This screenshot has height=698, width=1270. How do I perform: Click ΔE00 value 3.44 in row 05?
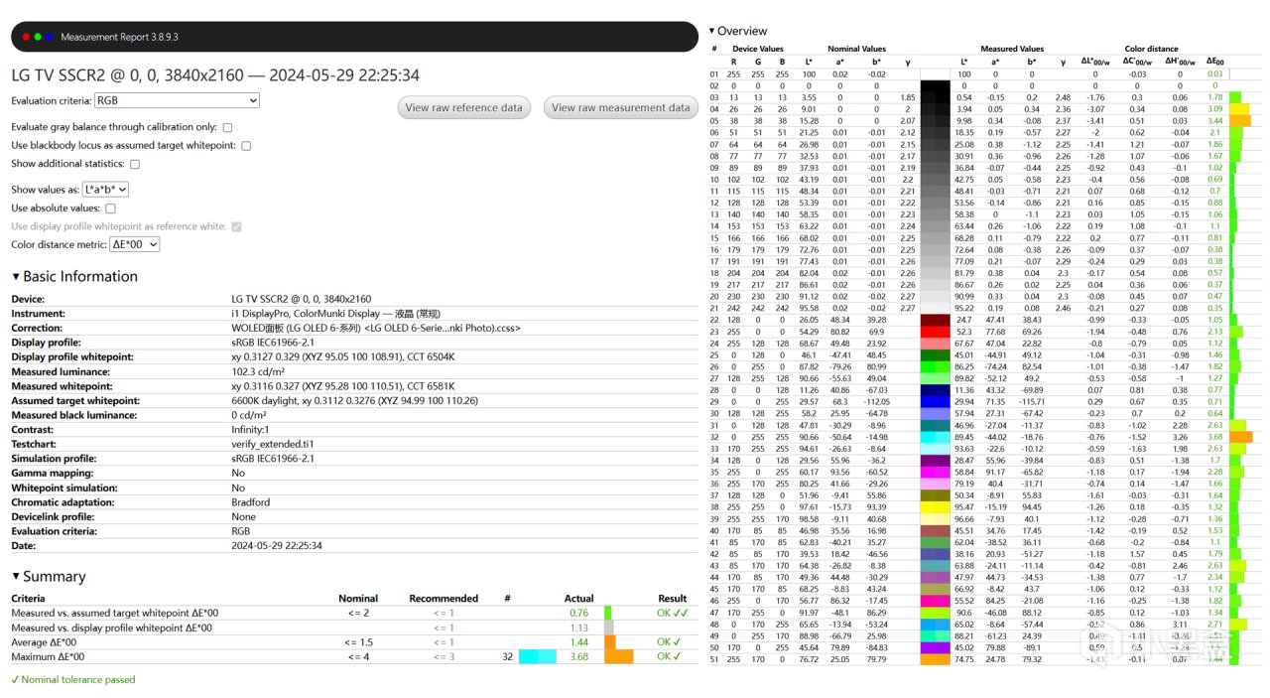click(1215, 120)
